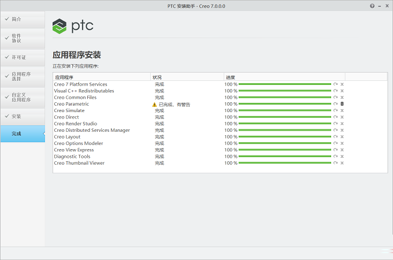Image resolution: width=393 pixels, height=260 pixels.
Task: Select Creo View Express entry
Action: tap(74, 150)
